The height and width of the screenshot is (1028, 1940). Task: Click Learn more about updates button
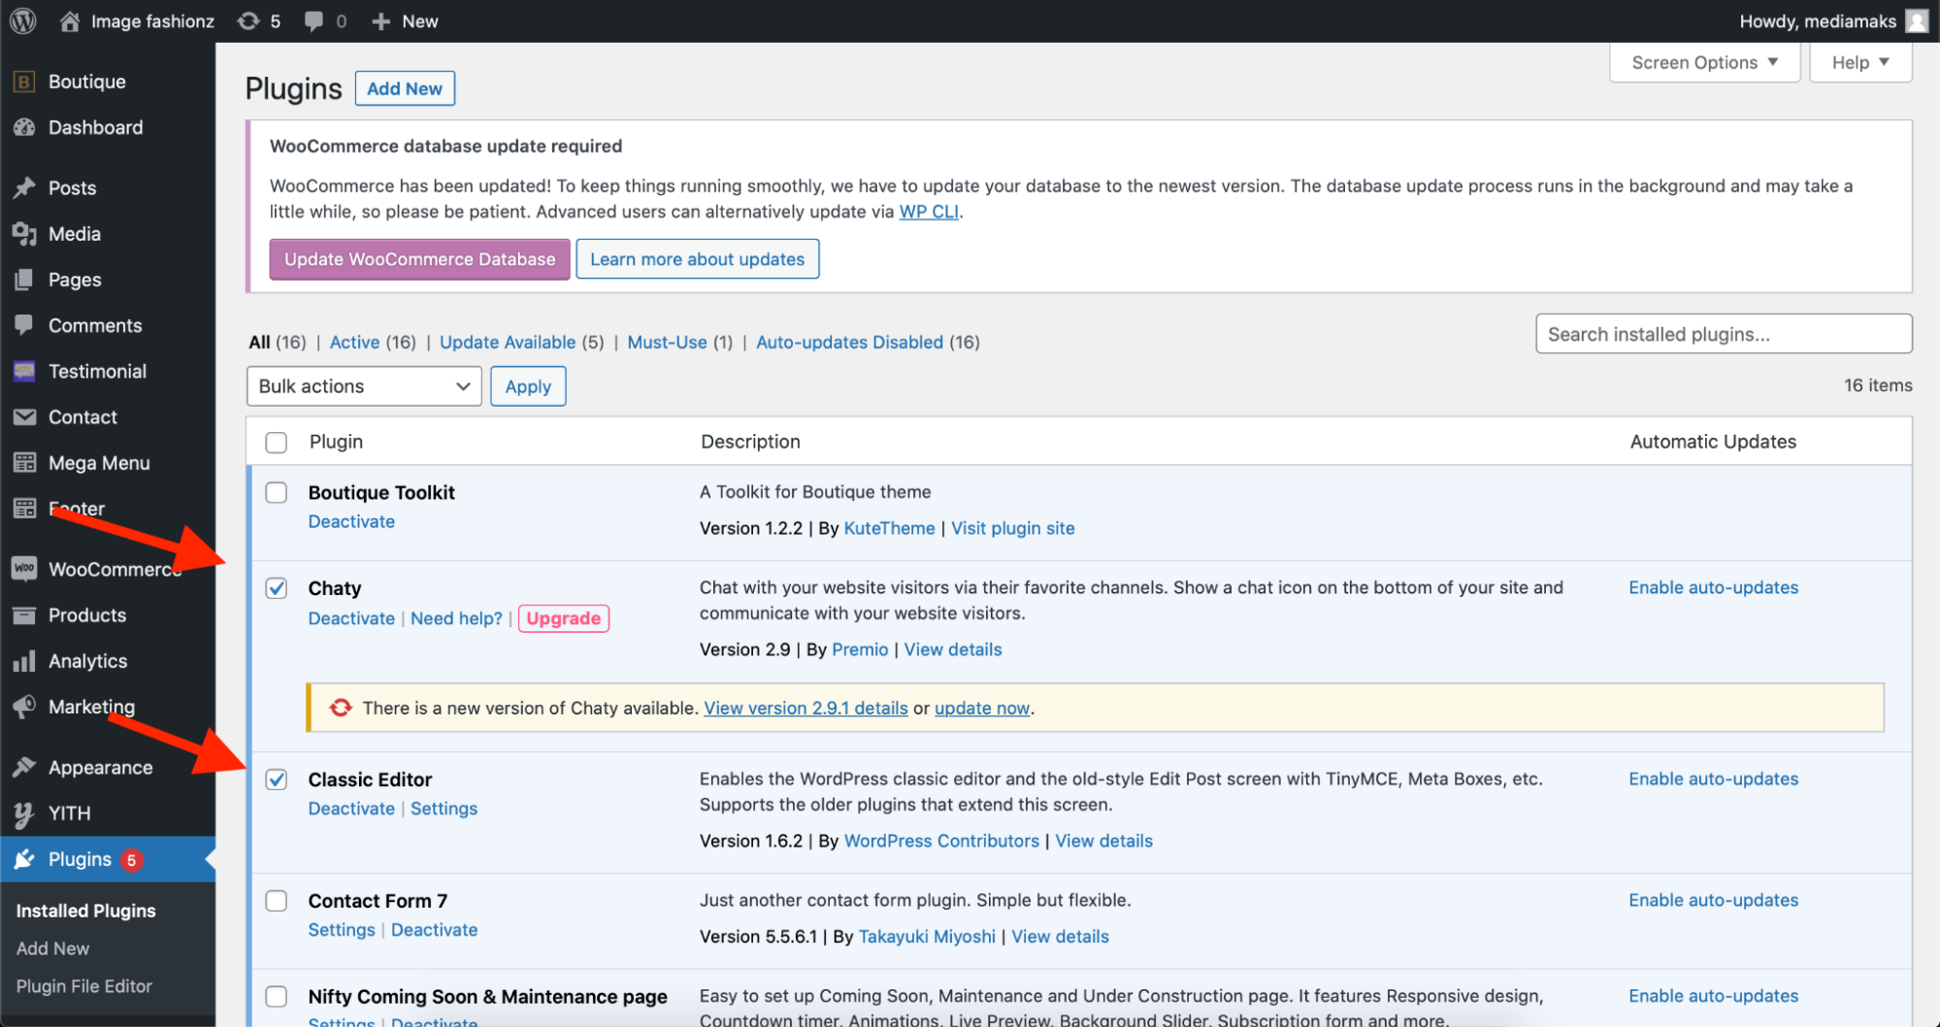click(x=697, y=259)
